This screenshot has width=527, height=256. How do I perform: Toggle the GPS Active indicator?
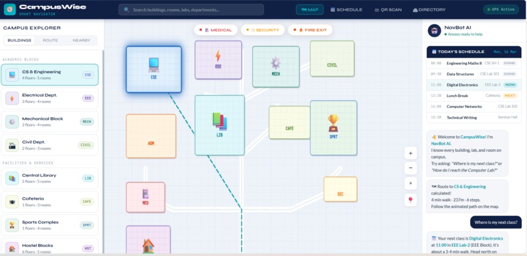coord(501,9)
